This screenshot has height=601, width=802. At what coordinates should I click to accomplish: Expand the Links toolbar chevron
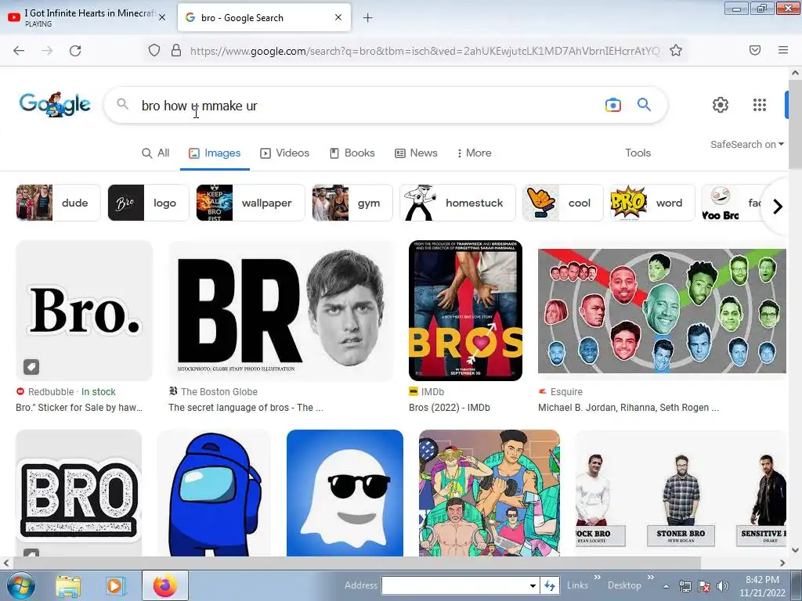[597, 578]
